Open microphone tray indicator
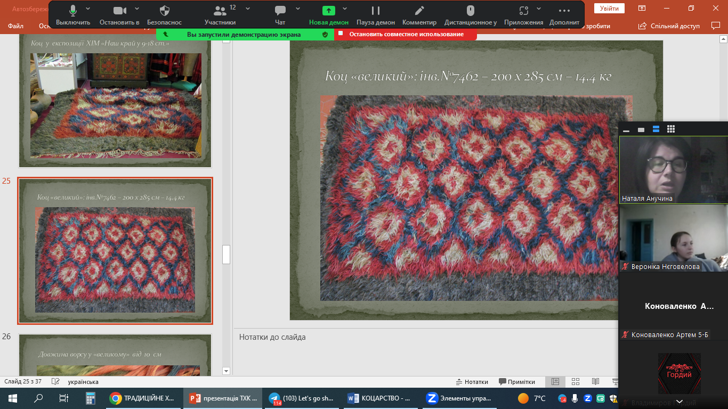728x409 pixels. [x=575, y=398]
